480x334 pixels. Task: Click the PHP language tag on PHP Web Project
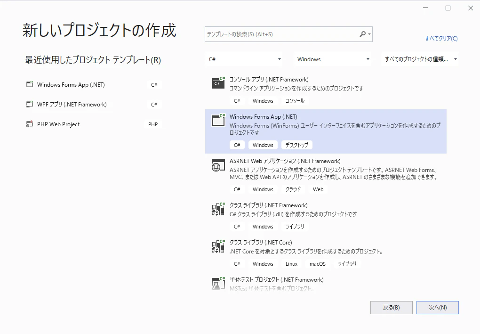[x=153, y=124]
